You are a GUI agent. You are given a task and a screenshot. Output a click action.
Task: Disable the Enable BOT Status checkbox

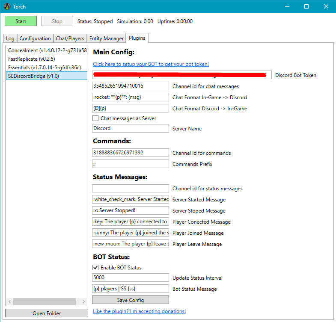95,267
